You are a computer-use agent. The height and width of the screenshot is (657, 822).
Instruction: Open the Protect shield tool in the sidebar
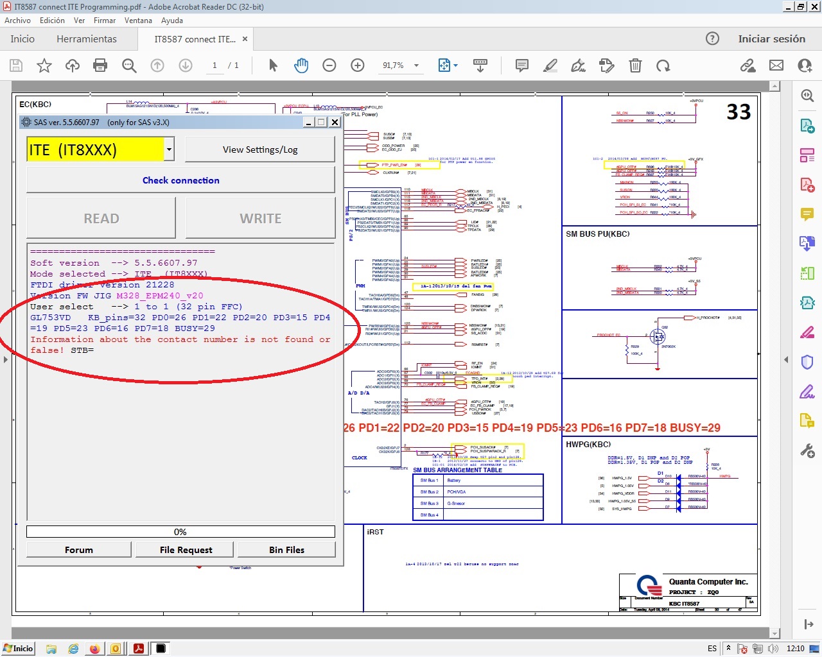point(807,362)
